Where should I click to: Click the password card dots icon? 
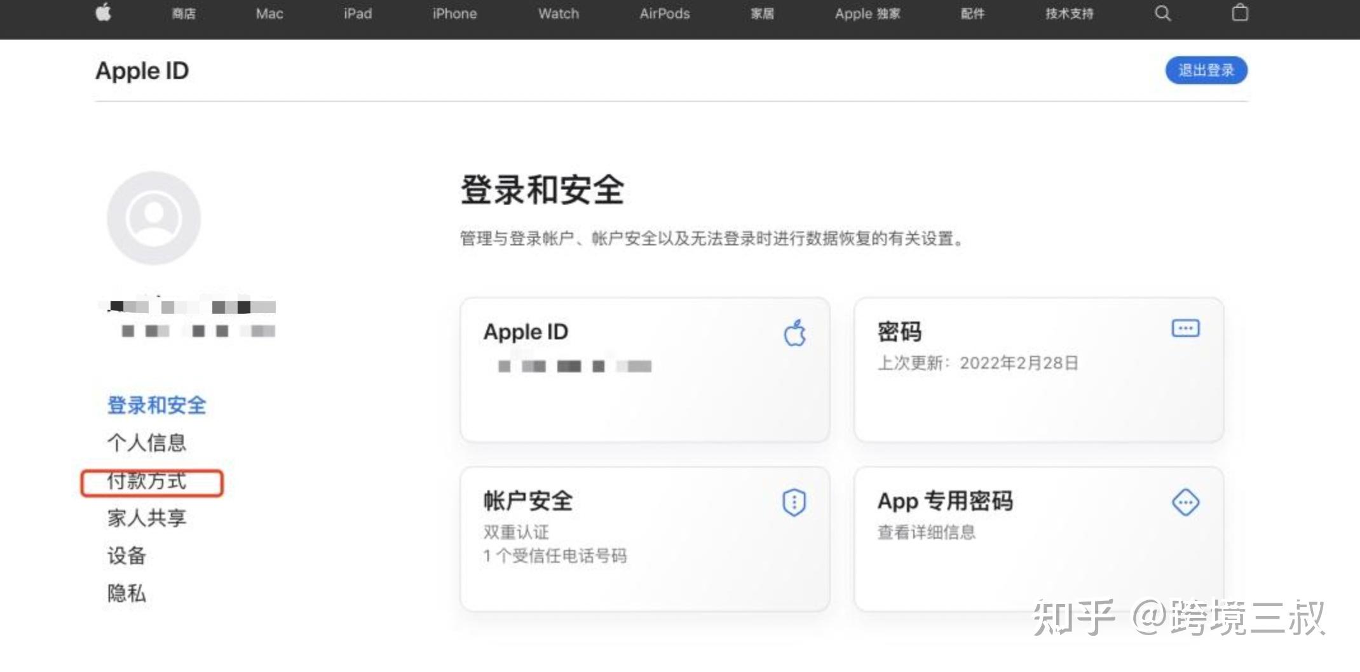pyautogui.click(x=1185, y=328)
